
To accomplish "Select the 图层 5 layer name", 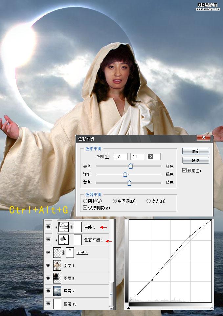I will (x=69, y=278).
